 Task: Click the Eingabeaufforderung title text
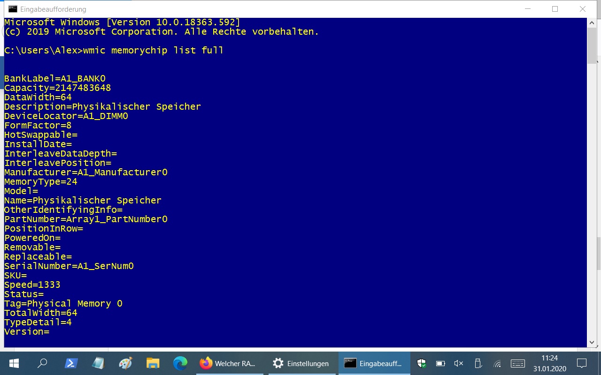(53, 9)
